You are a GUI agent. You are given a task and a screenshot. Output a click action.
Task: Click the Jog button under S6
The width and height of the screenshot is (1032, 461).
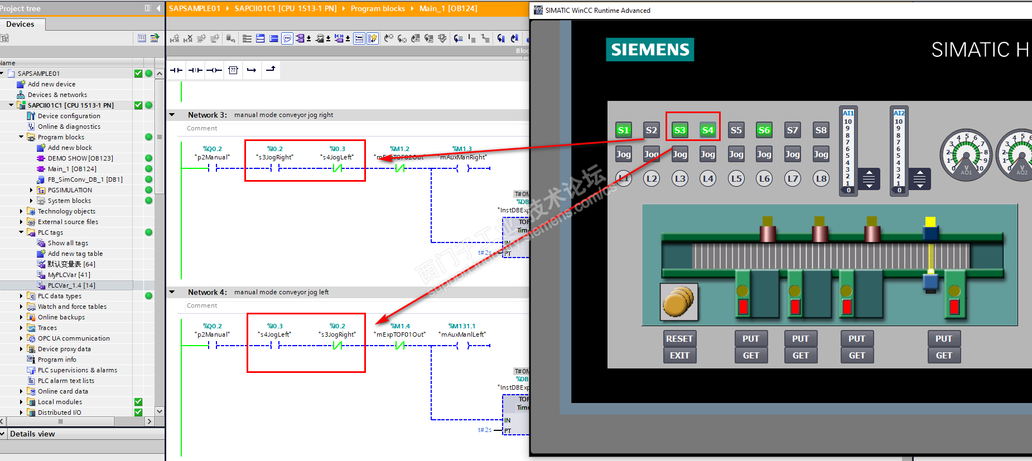click(764, 154)
